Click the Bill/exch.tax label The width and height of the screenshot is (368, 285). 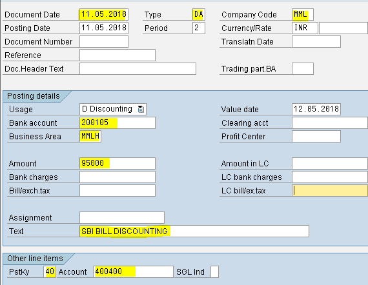(29, 191)
